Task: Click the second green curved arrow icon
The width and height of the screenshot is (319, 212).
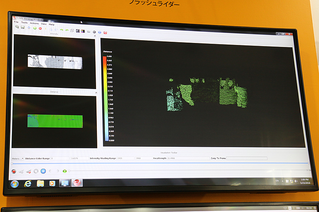Action: 67,31
